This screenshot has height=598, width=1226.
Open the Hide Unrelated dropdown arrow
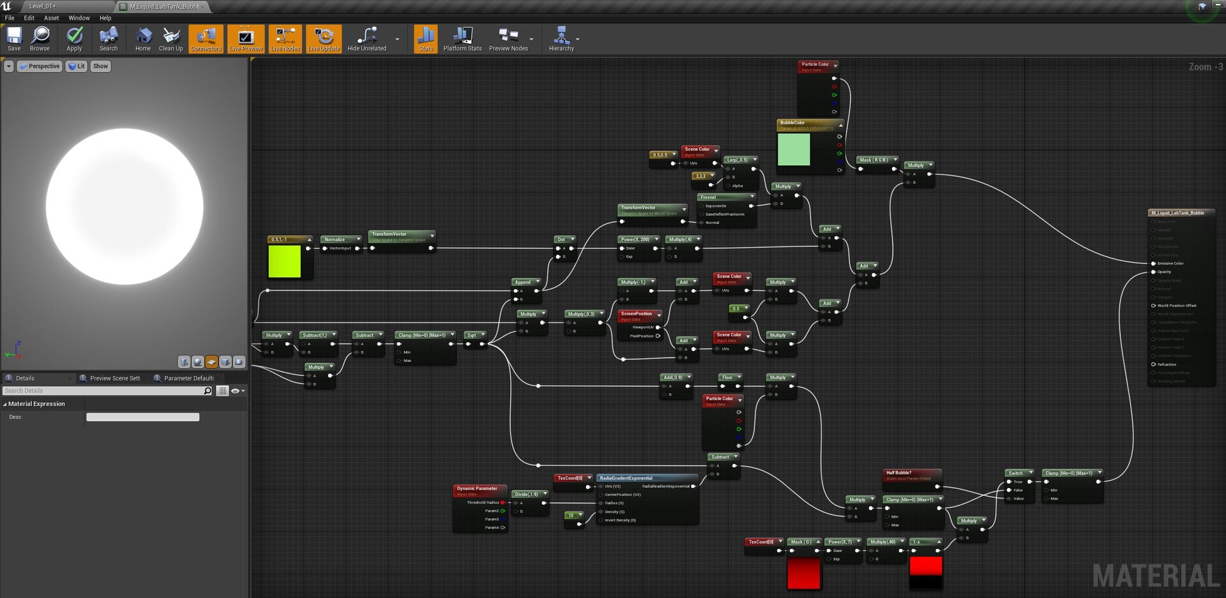[397, 40]
